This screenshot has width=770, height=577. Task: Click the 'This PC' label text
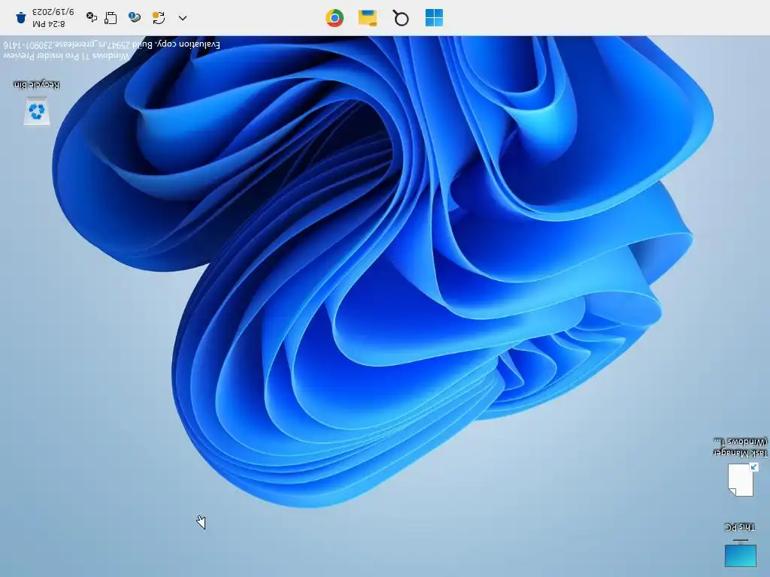click(740, 527)
